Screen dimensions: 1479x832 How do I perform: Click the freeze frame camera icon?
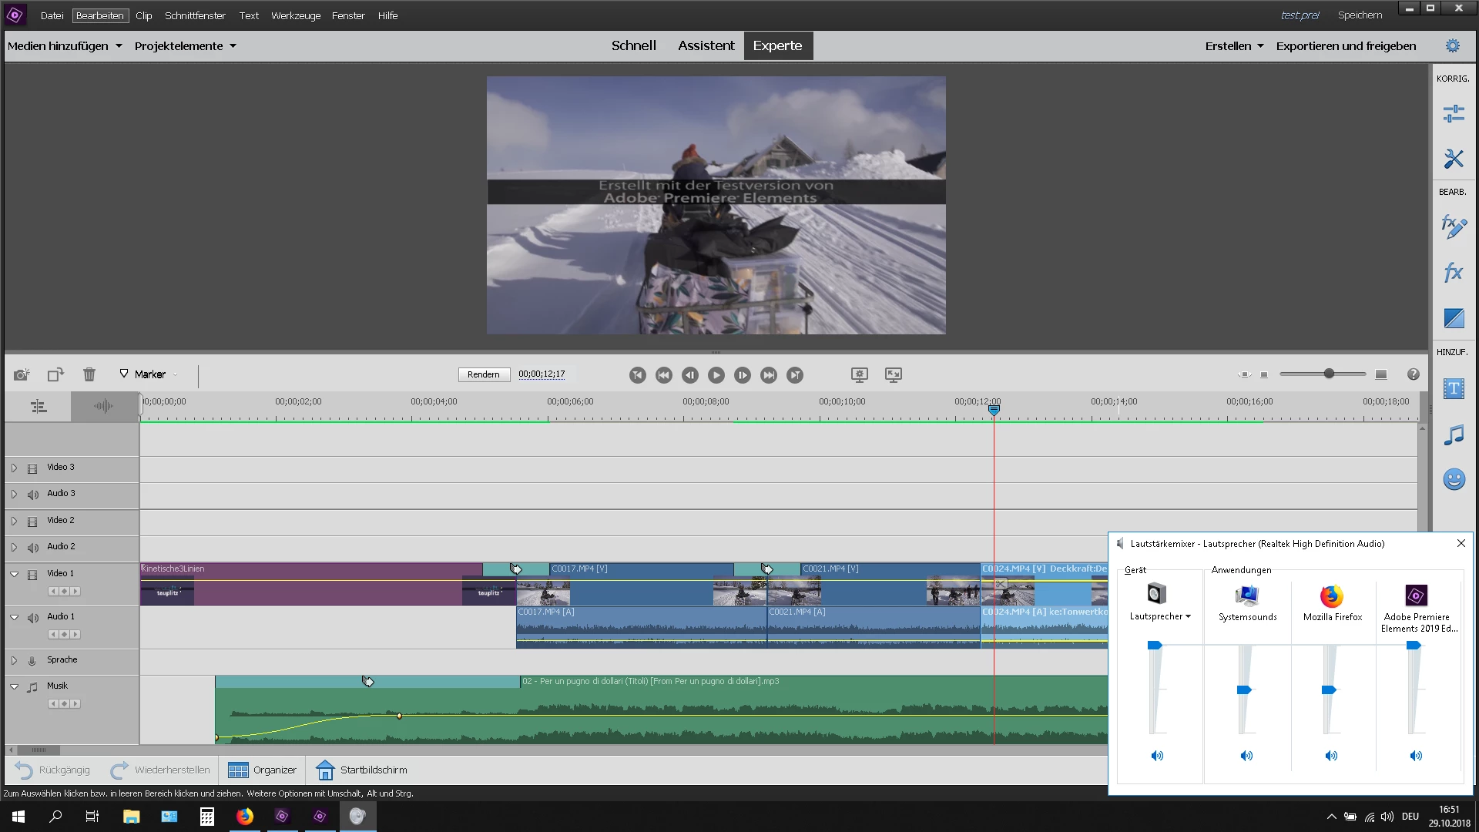click(x=22, y=374)
